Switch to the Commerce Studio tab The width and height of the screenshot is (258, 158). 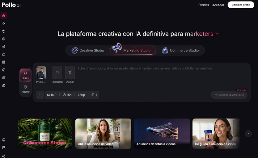pos(181,50)
